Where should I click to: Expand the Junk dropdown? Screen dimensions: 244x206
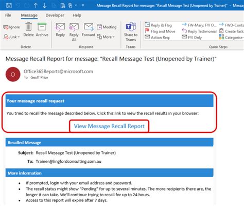pyautogui.click(x=12, y=37)
